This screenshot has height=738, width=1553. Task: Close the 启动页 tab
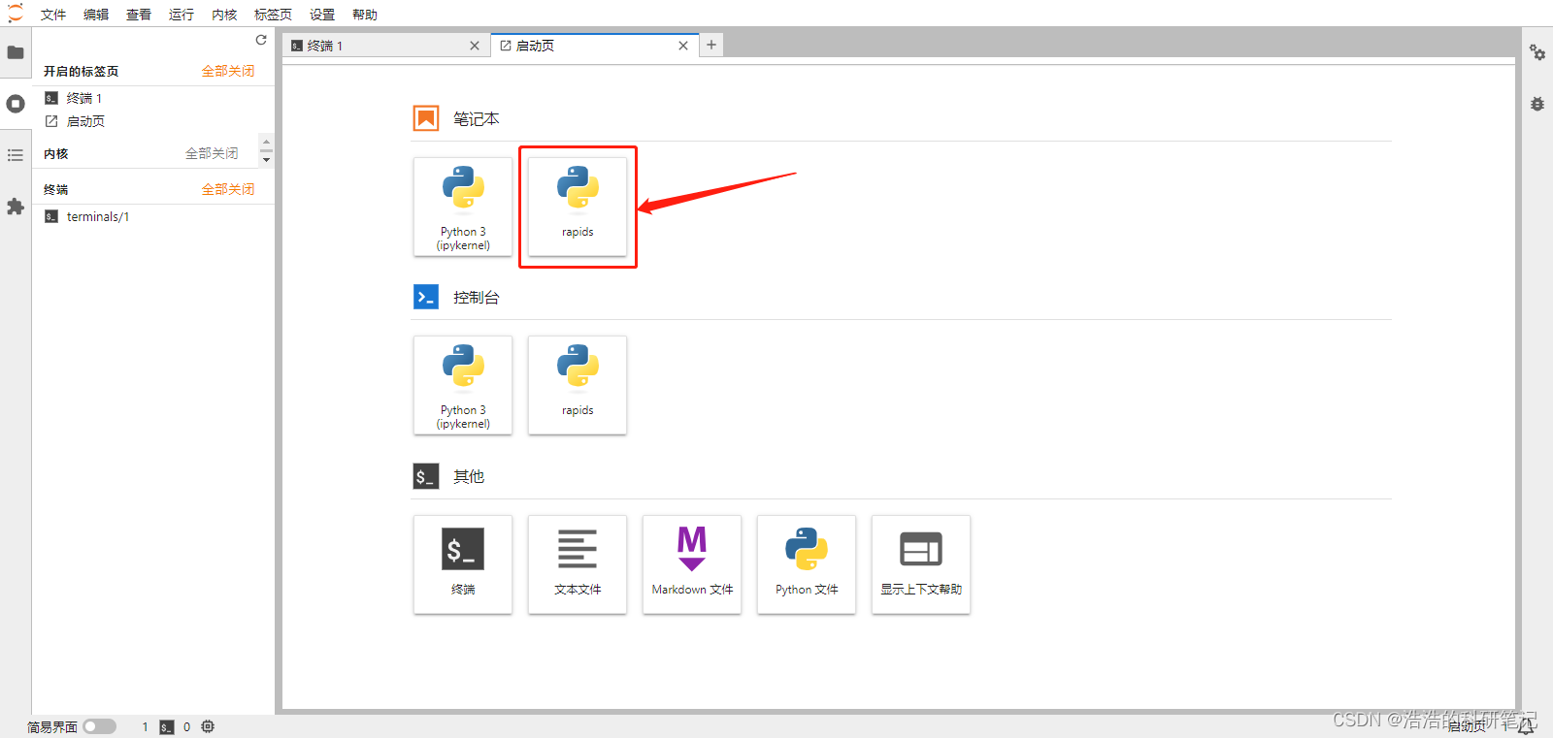(x=683, y=46)
